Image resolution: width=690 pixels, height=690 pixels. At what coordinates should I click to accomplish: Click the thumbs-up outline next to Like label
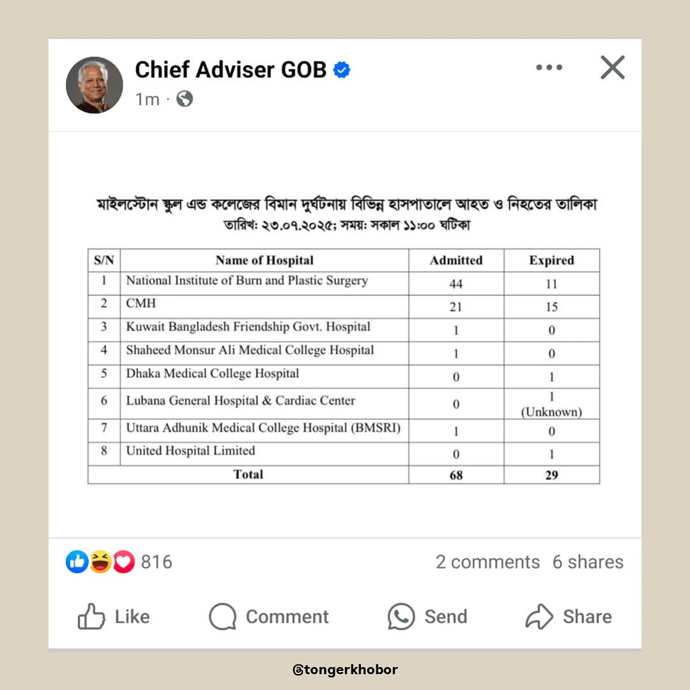93,616
